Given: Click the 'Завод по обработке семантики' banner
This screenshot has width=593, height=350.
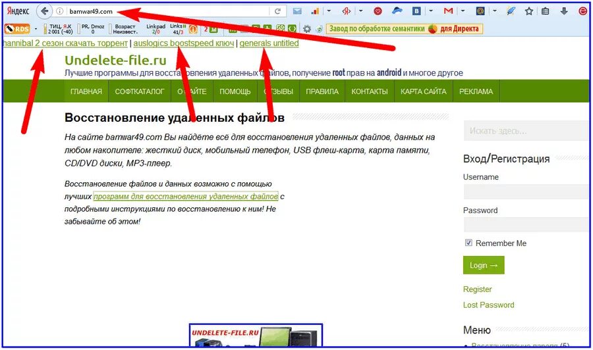Looking at the screenshot, I should tap(405, 29).
